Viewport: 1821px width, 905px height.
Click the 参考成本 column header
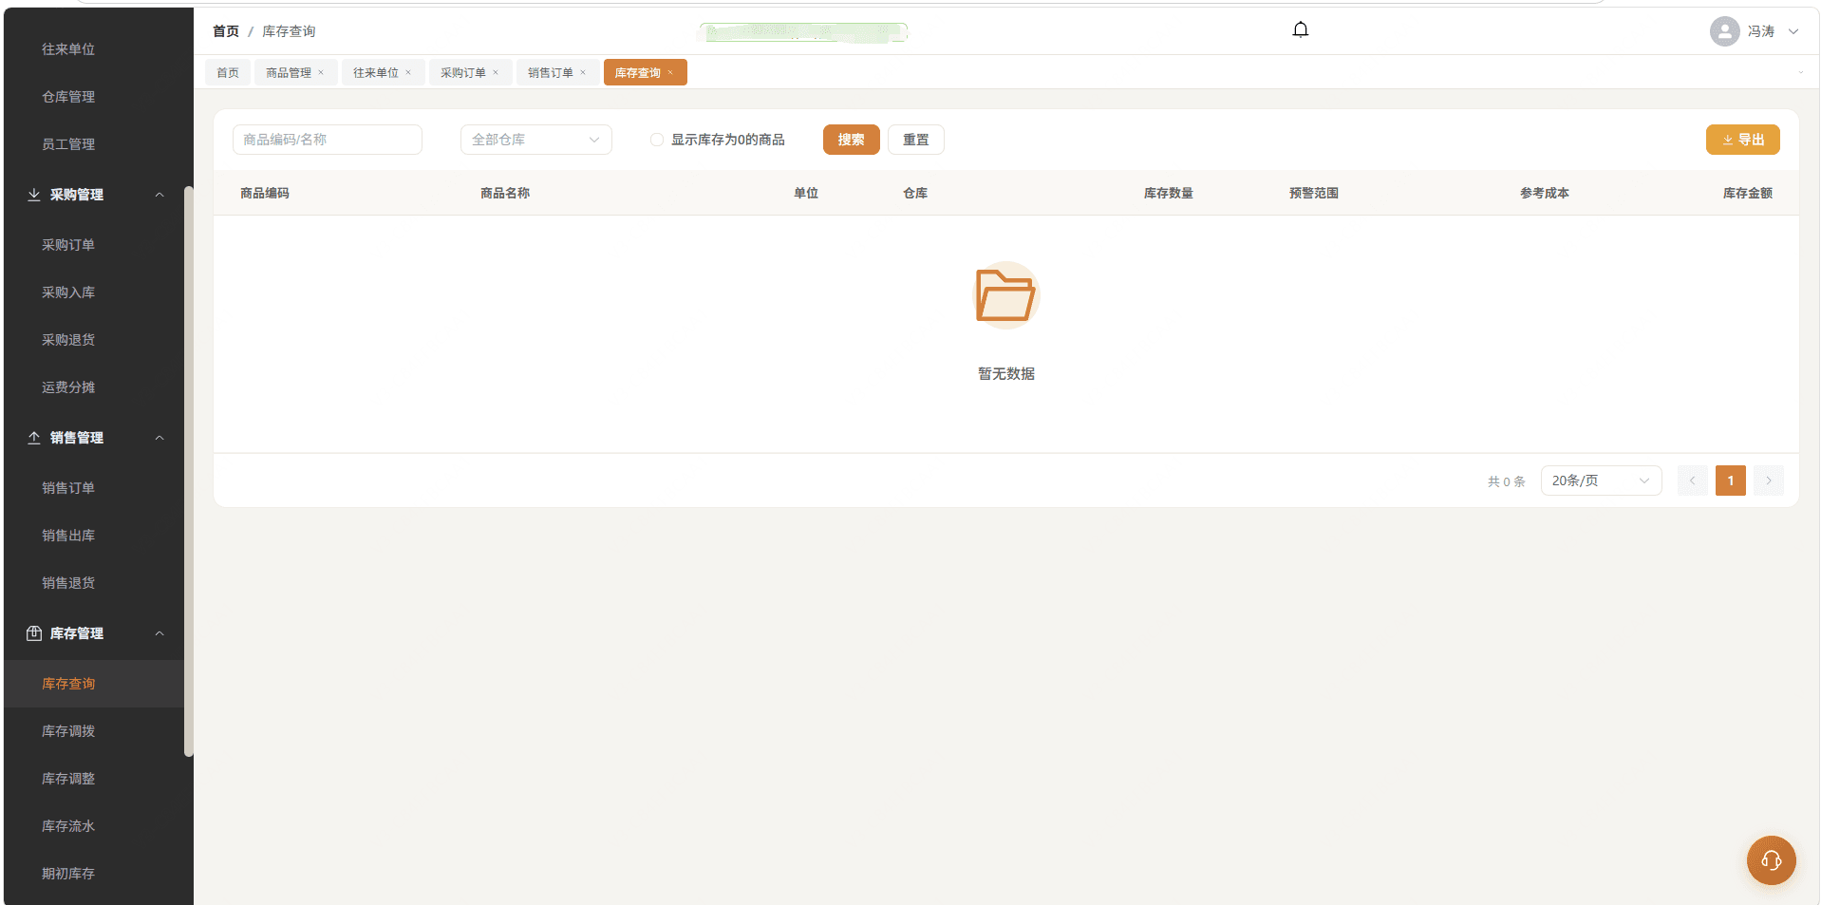pos(1545,193)
